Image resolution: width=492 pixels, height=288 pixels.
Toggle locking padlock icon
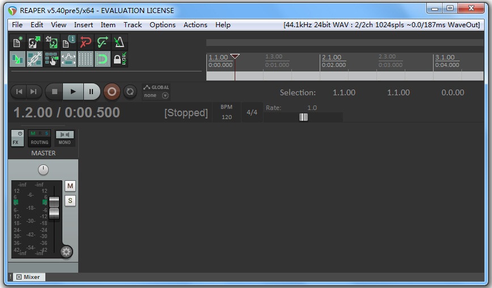[119, 59]
